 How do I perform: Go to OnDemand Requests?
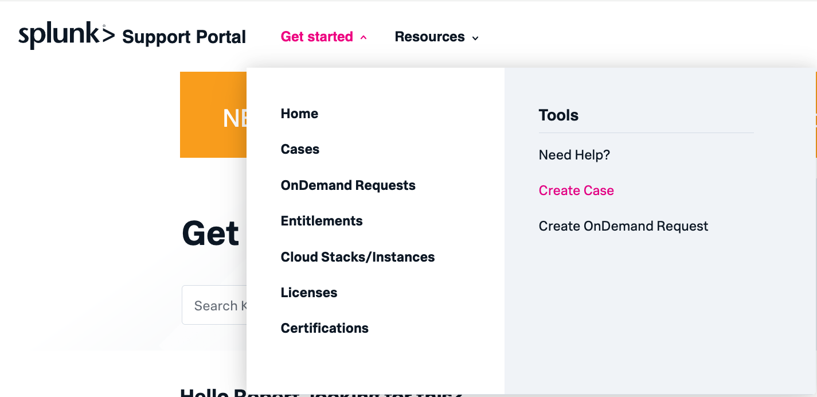348,185
